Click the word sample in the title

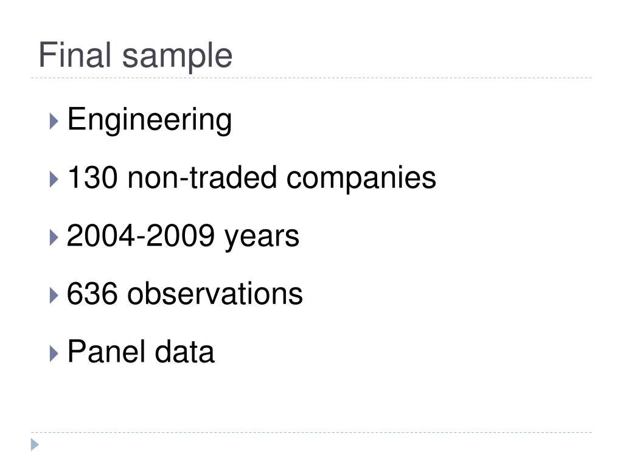coord(177,58)
